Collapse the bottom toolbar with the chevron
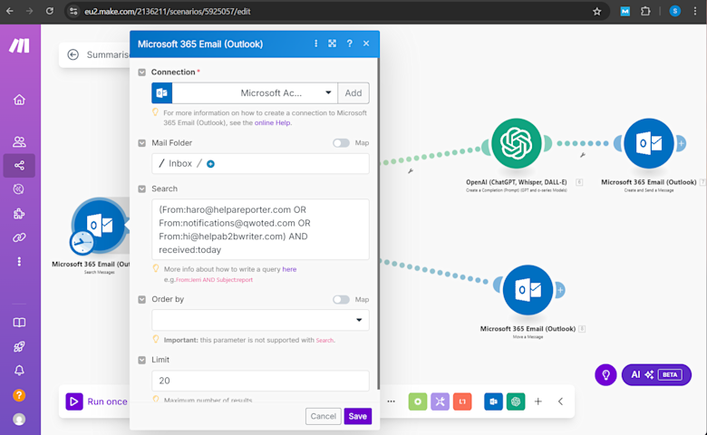This screenshot has width=707, height=435. [x=560, y=401]
